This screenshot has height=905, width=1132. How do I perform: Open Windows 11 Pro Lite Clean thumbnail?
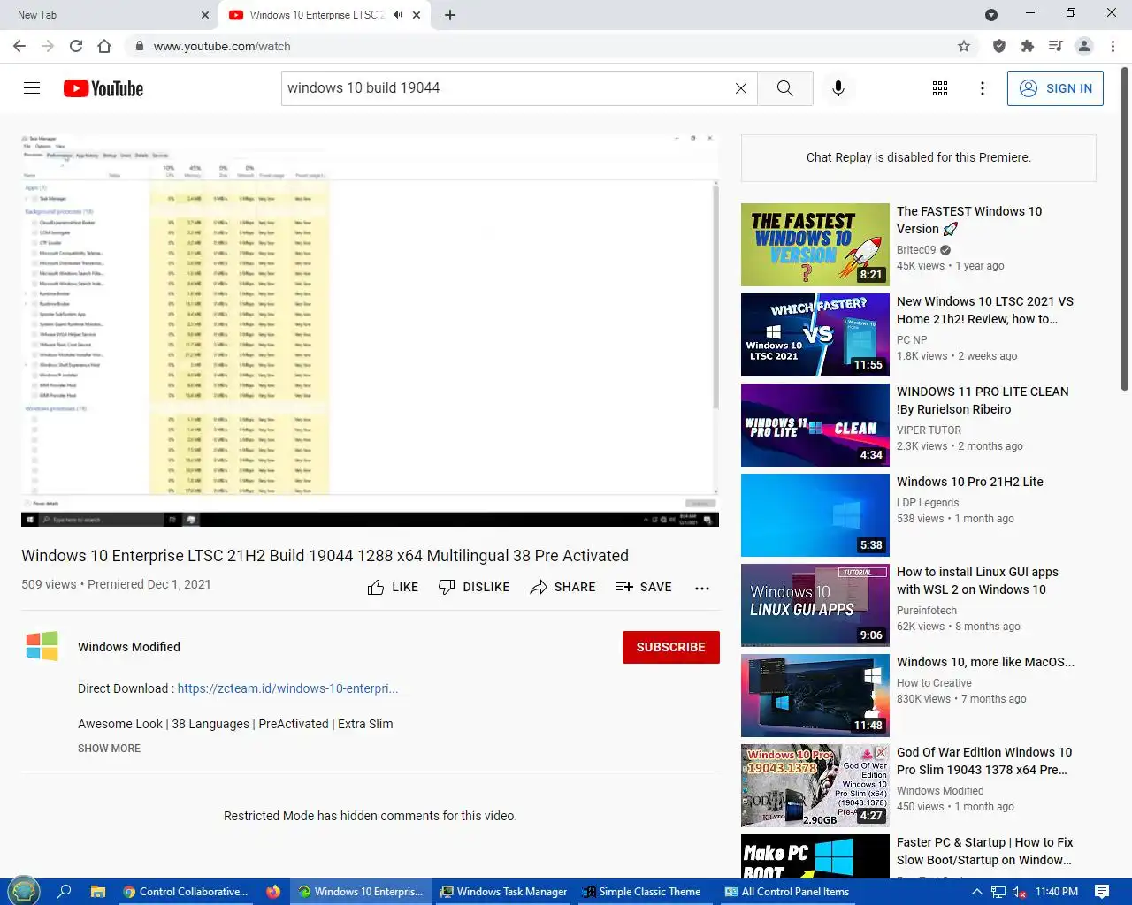tap(815, 425)
